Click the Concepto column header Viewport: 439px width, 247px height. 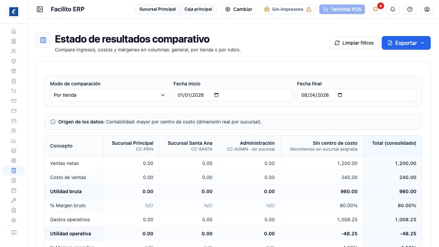[x=74, y=146]
